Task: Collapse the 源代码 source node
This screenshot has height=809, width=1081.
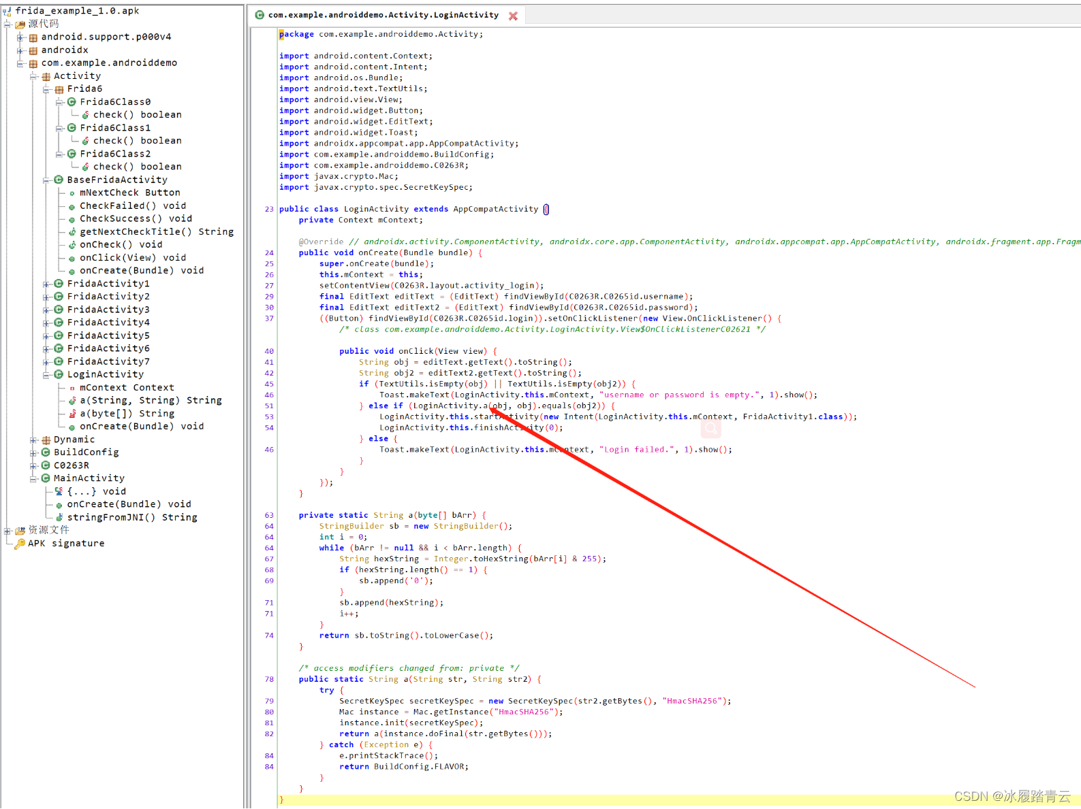Action: 7,24
